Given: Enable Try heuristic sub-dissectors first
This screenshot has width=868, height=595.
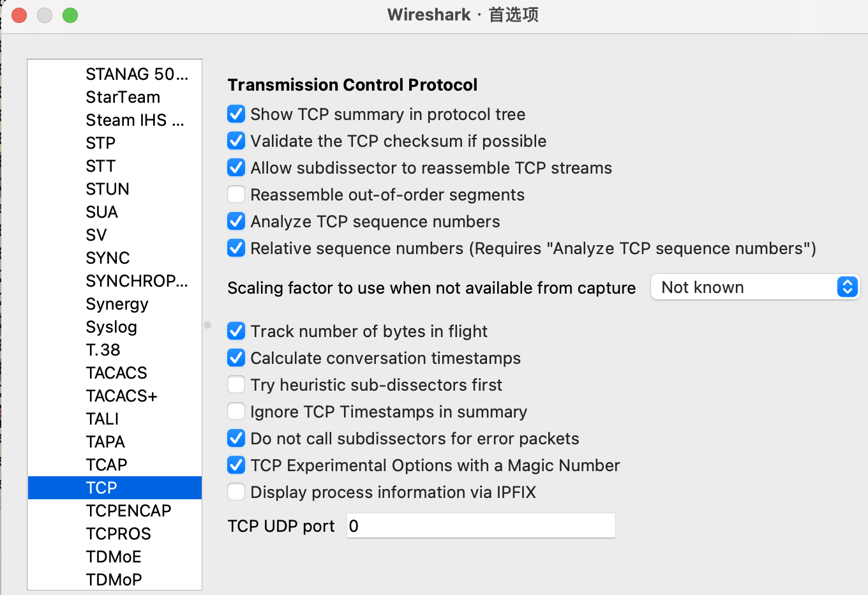Looking at the screenshot, I should pyautogui.click(x=236, y=385).
